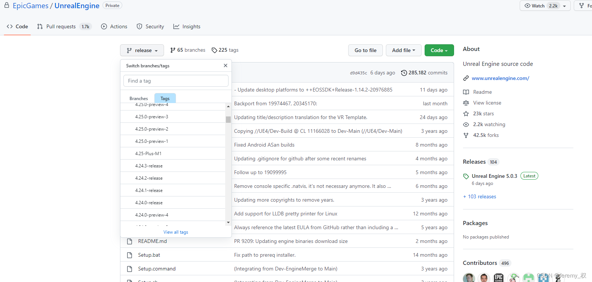Click commit hash d9d435c
592x282 pixels.
click(x=358, y=73)
